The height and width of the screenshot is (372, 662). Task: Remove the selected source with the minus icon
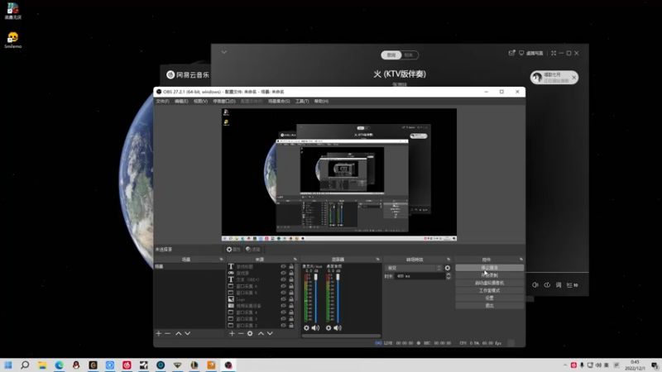coord(241,334)
